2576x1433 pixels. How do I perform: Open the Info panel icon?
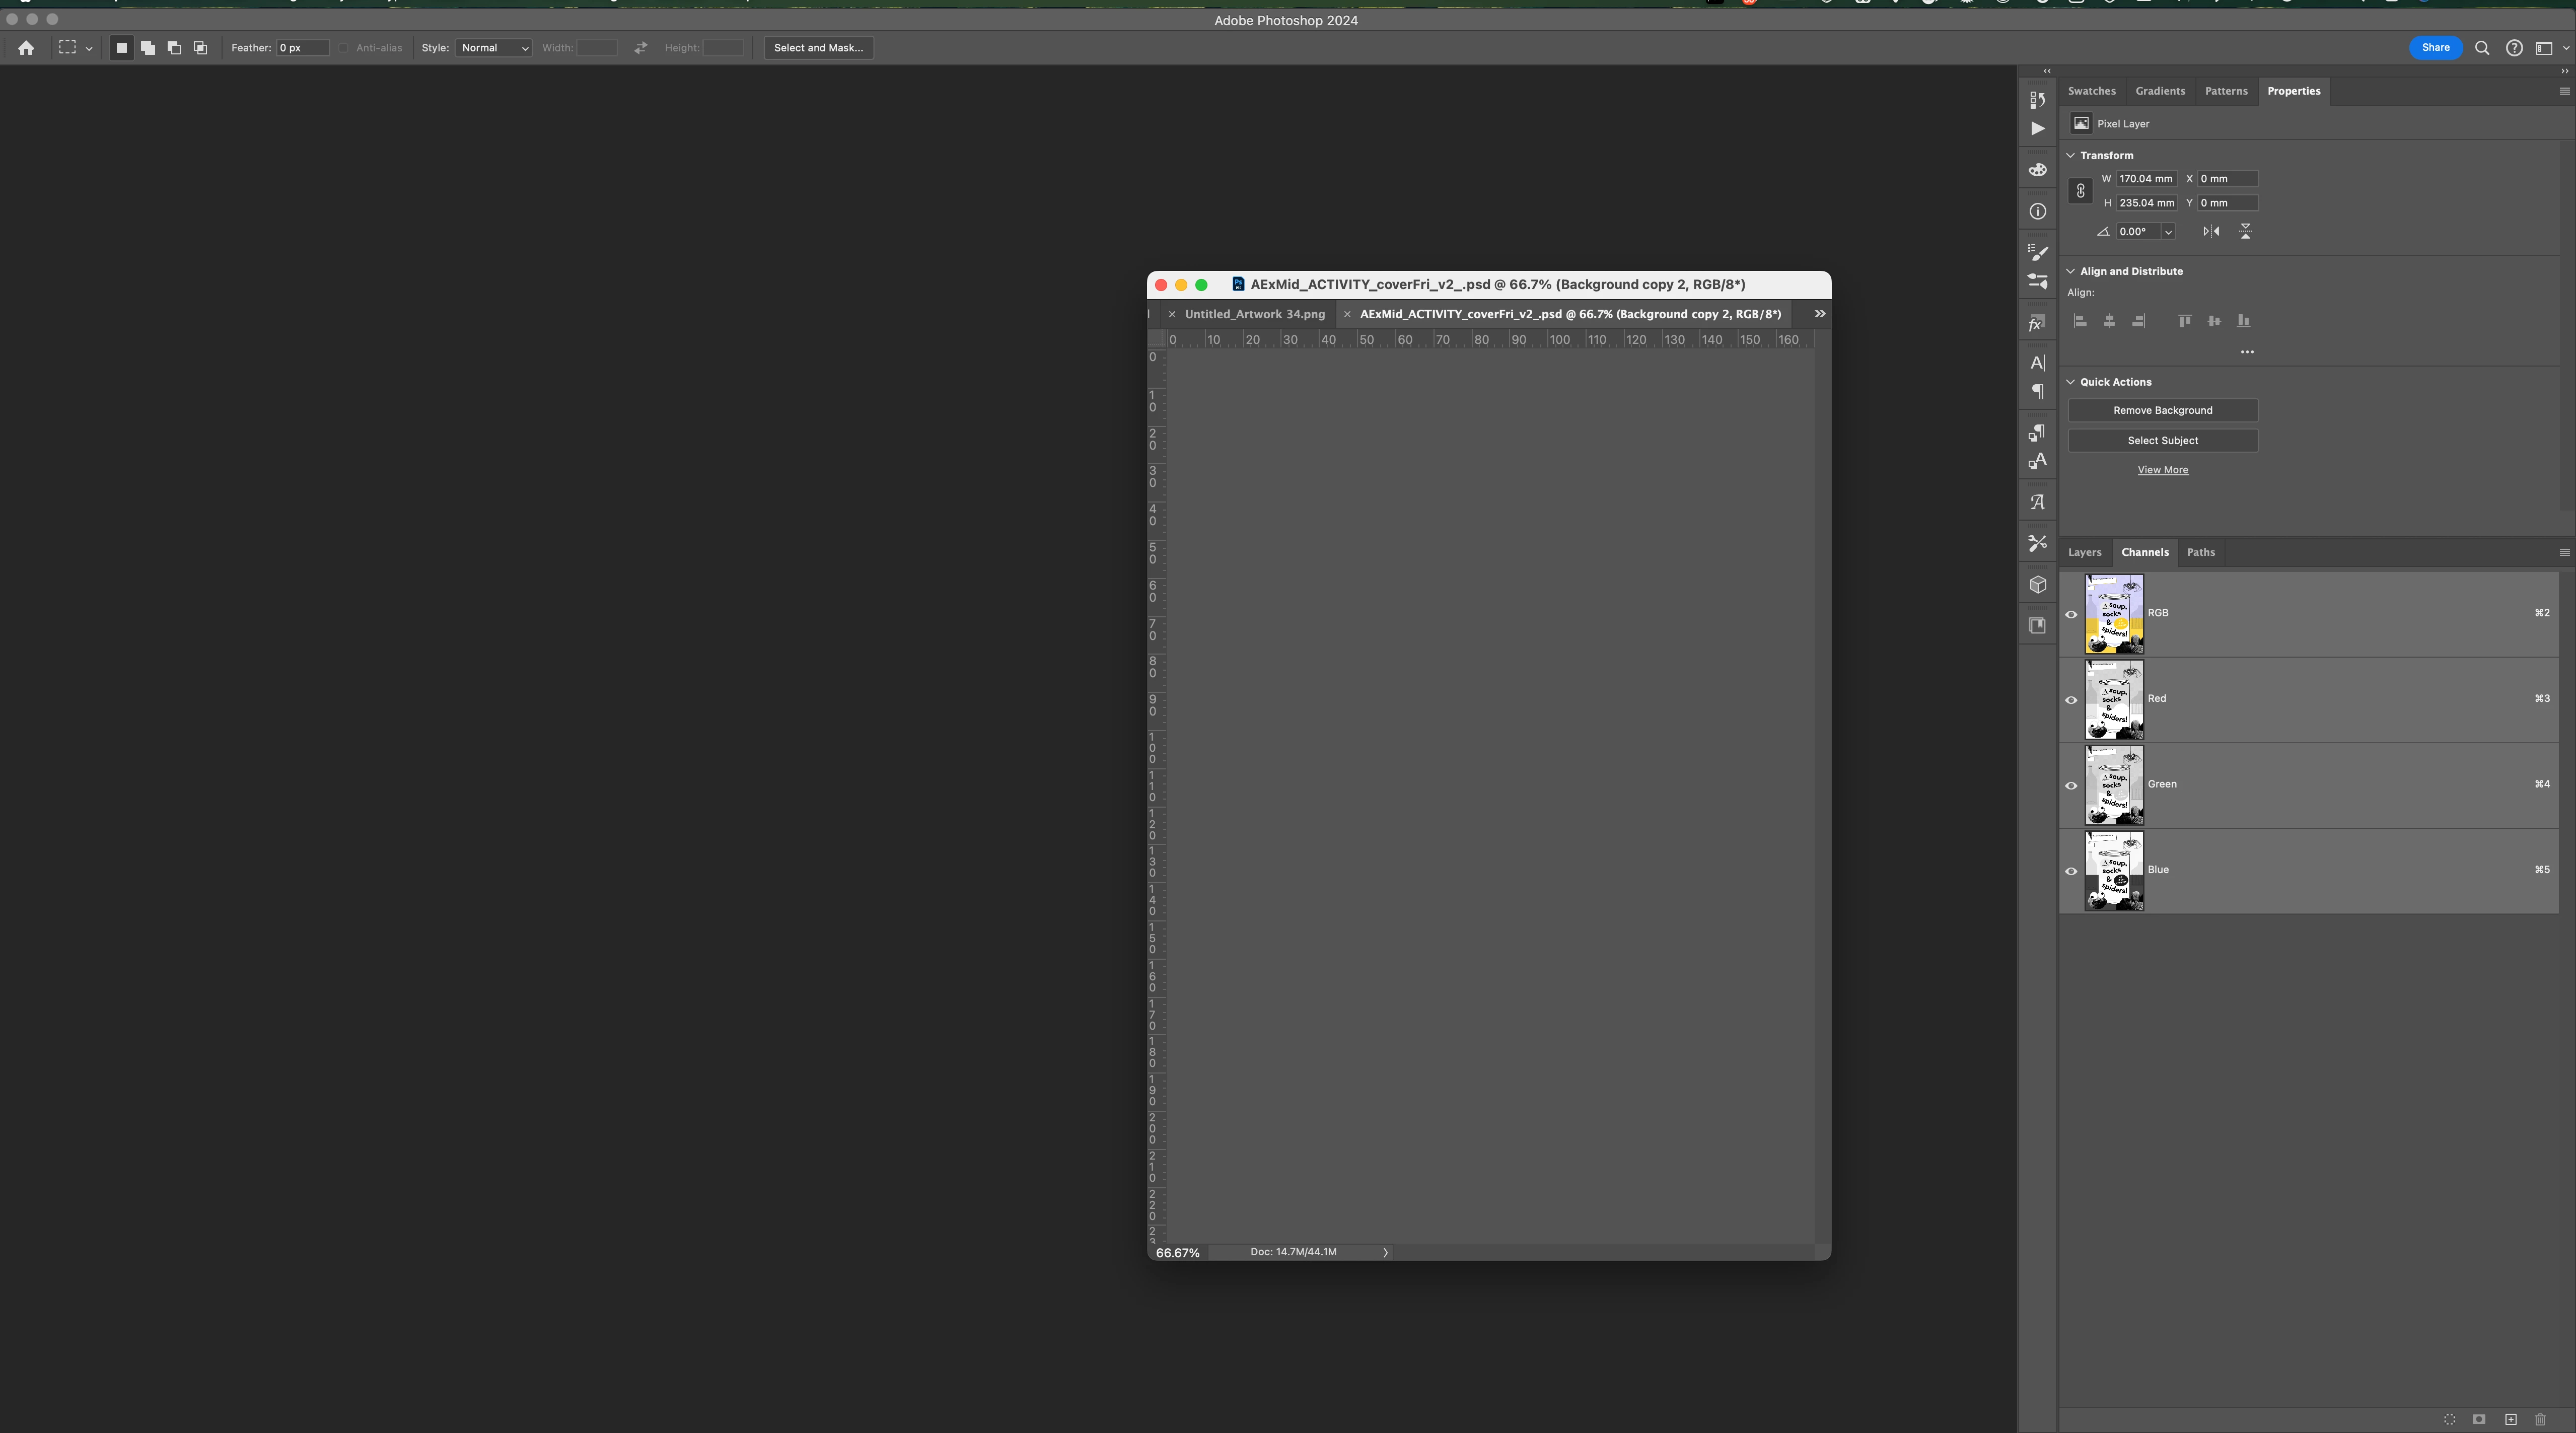click(x=2037, y=211)
